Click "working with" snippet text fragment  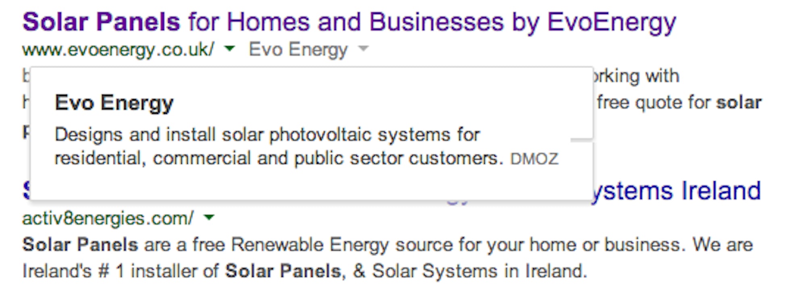click(x=637, y=76)
